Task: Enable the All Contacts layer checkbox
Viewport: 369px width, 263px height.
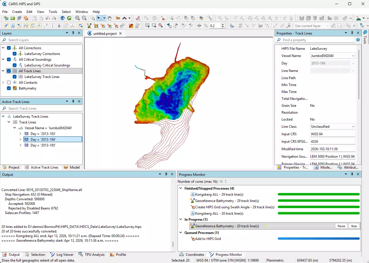Action: [x=9, y=83]
